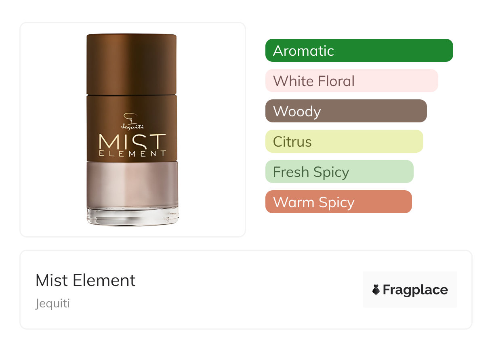Select the Warm Spicy accord bar
This screenshot has height=349, width=492.
click(338, 202)
